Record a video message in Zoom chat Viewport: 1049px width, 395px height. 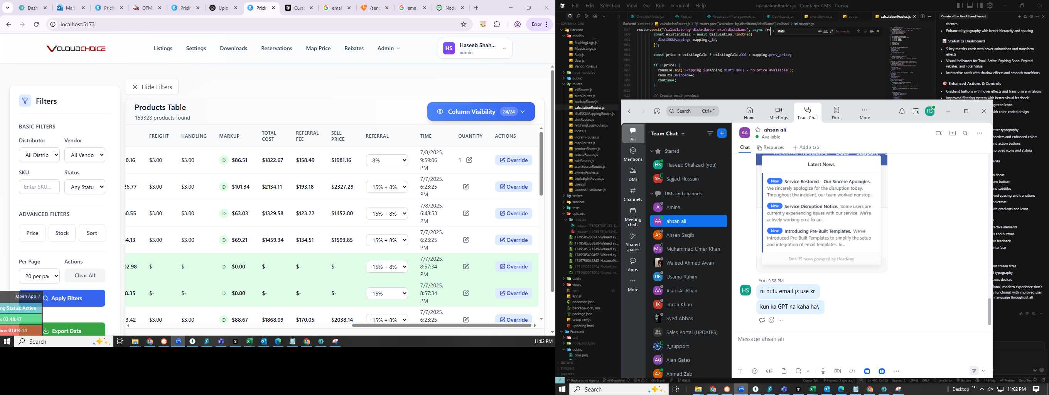pyautogui.click(x=838, y=371)
